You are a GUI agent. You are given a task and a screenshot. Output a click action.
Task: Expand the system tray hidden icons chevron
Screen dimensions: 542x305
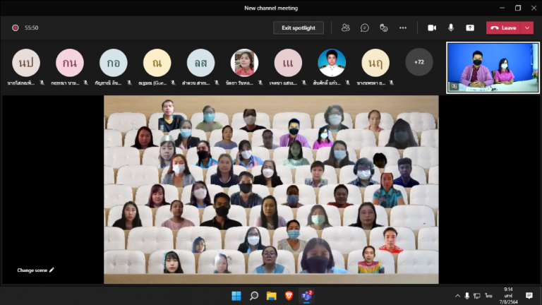pyautogui.click(x=457, y=296)
